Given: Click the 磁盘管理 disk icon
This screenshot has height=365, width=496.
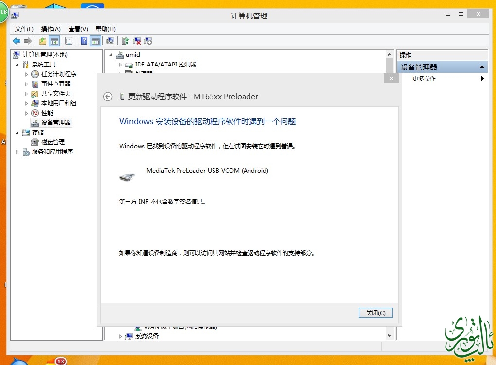Looking at the screenshot, I should pyautogui.click(x=35, y=142).
